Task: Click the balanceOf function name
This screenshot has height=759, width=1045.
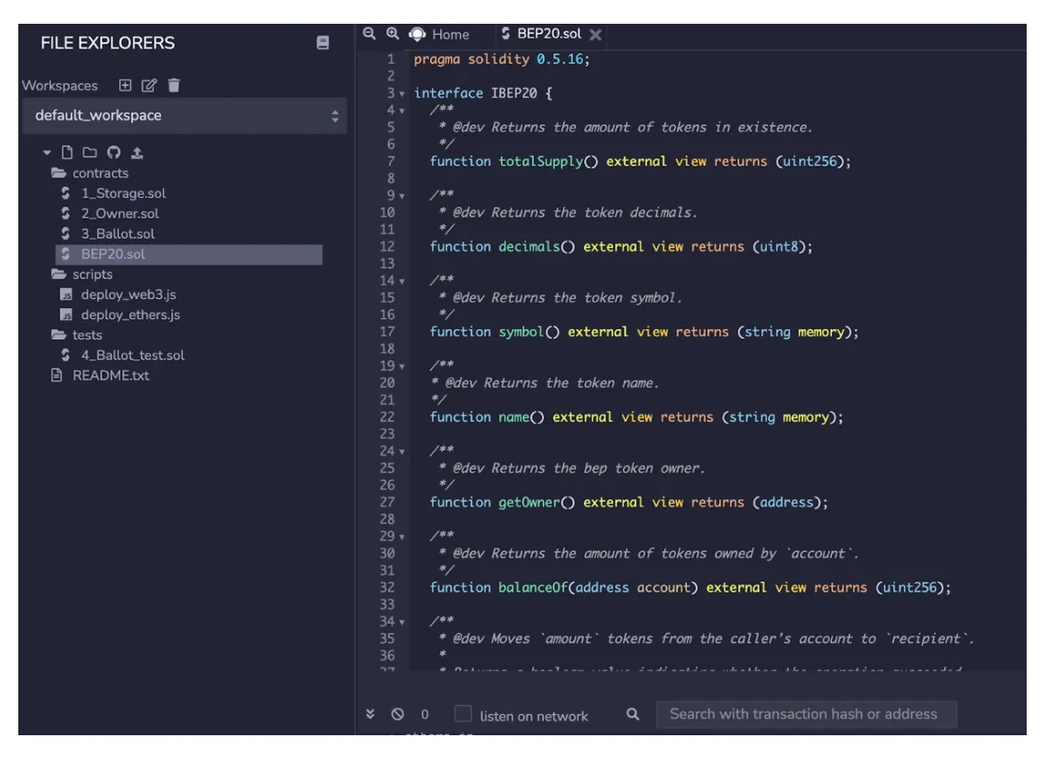Action: (x=533, y=587)
